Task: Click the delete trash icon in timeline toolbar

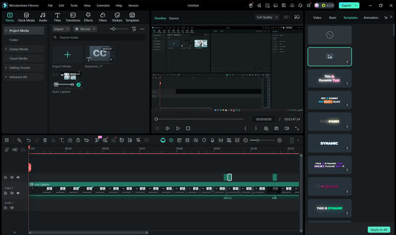Action: 45,141
